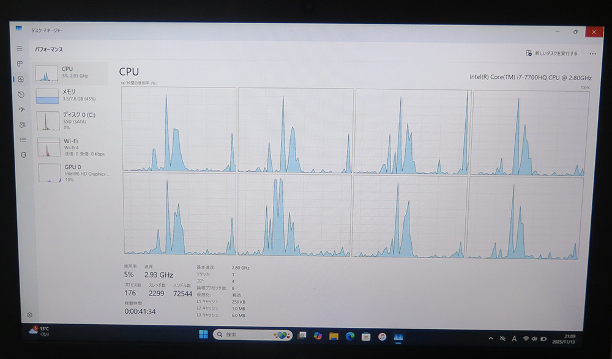Expand the hidden tray icons chevron

click(491, 338)
